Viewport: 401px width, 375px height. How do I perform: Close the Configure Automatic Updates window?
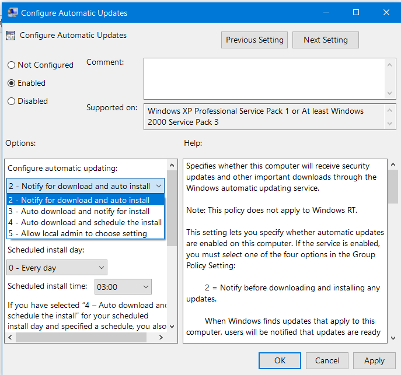point(386,12)
